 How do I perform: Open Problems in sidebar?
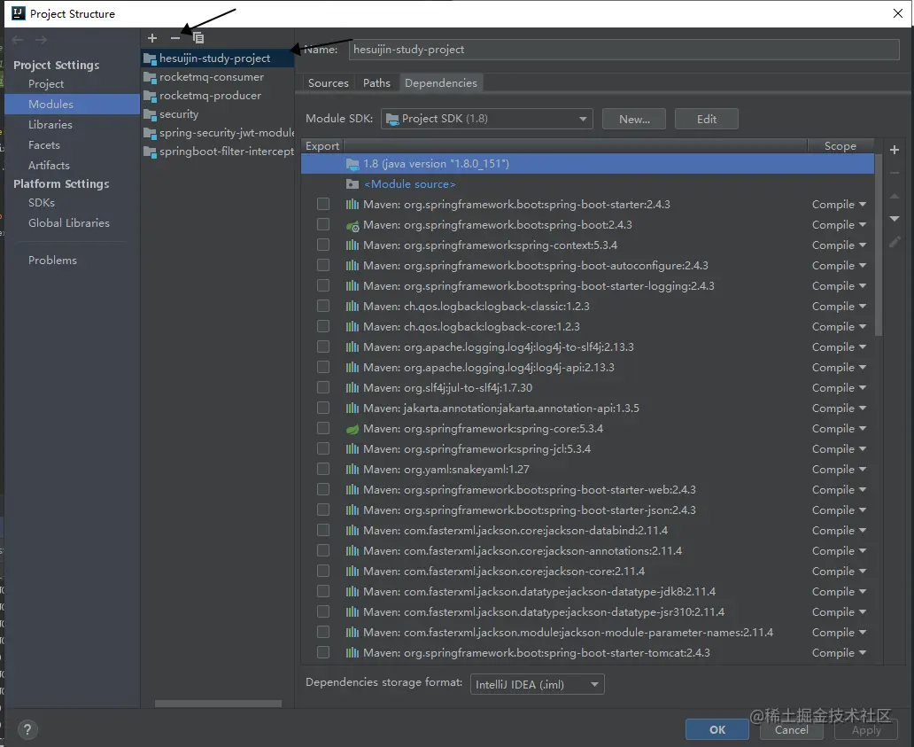[52, 261]
